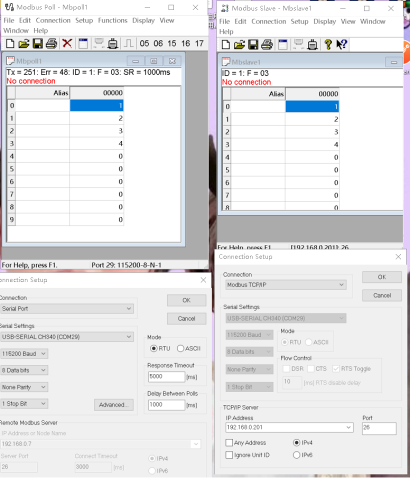Click the Response Timeout input field
This screenshot has width=410, height=478.
click(166, 376)
